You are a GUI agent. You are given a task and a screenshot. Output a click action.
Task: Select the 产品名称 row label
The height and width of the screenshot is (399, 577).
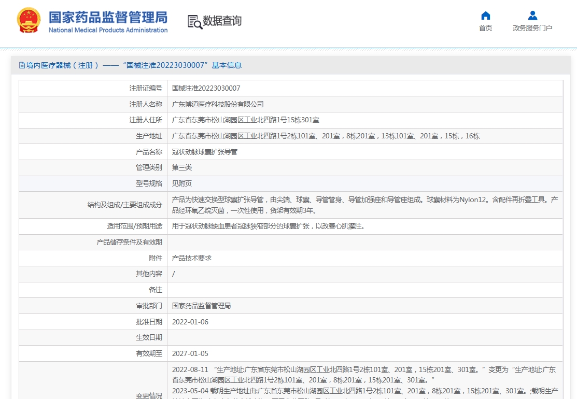coord(149,152)
